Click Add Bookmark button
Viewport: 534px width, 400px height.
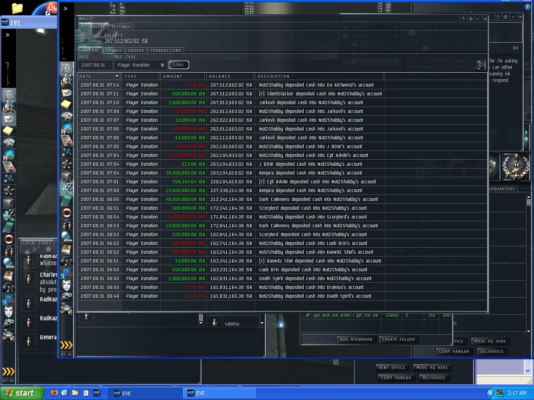pyautogui.click(x=356, y=339)
